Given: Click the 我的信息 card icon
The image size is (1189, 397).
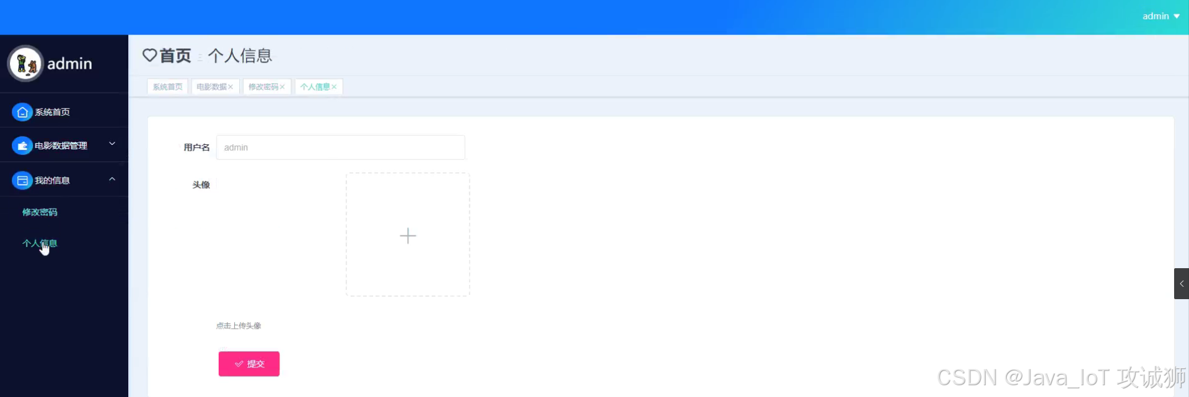Looking at the screenshot, I should pyautogui.click(x=22, y=180).
